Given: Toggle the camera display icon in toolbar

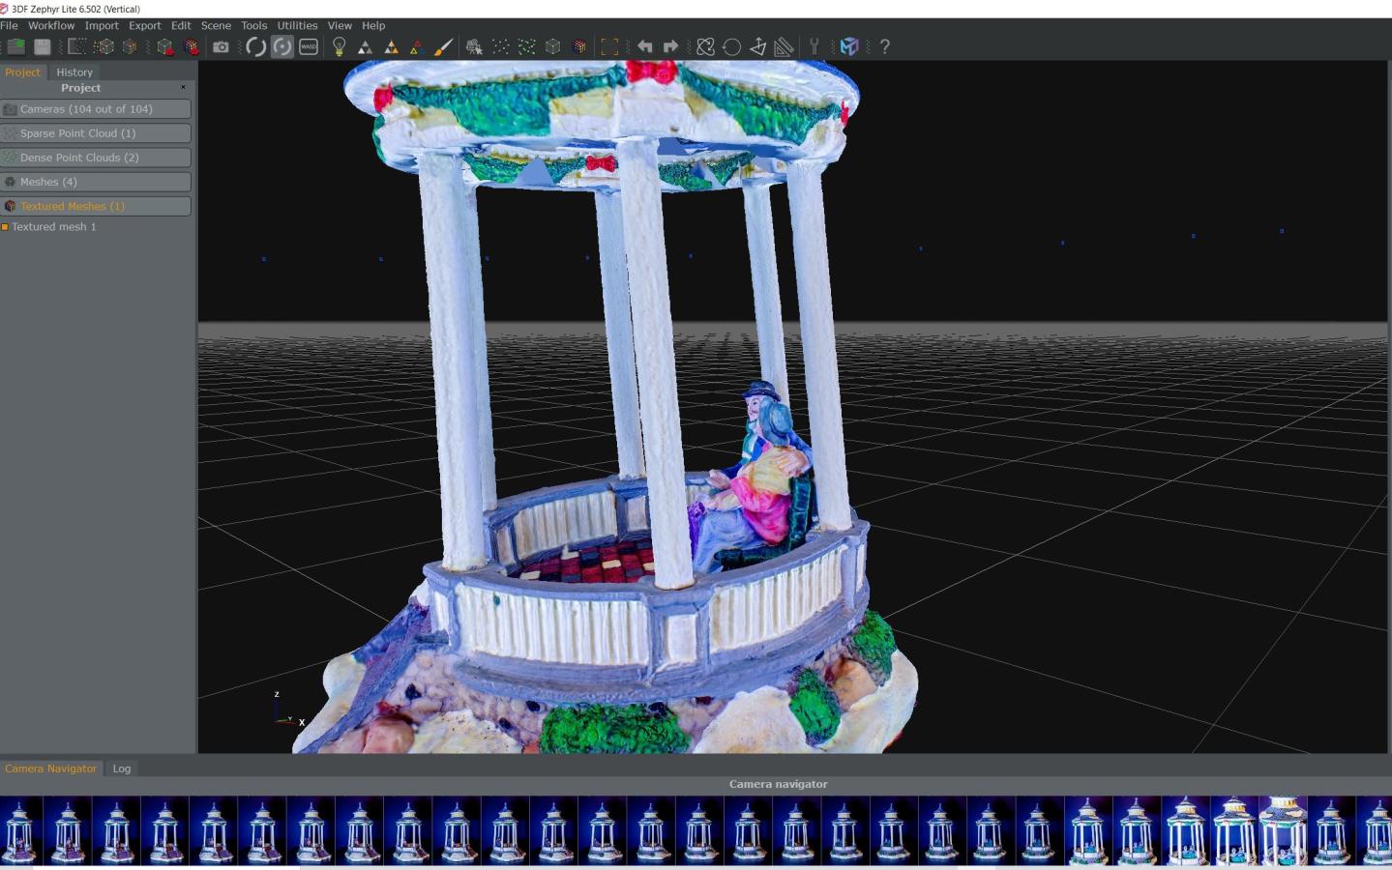Looking at the screenshot, I should (x=474, y=46).
